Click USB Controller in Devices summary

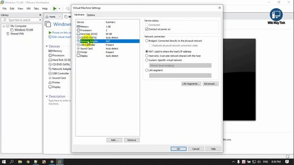pyautogui.click(x=59, y=73)
